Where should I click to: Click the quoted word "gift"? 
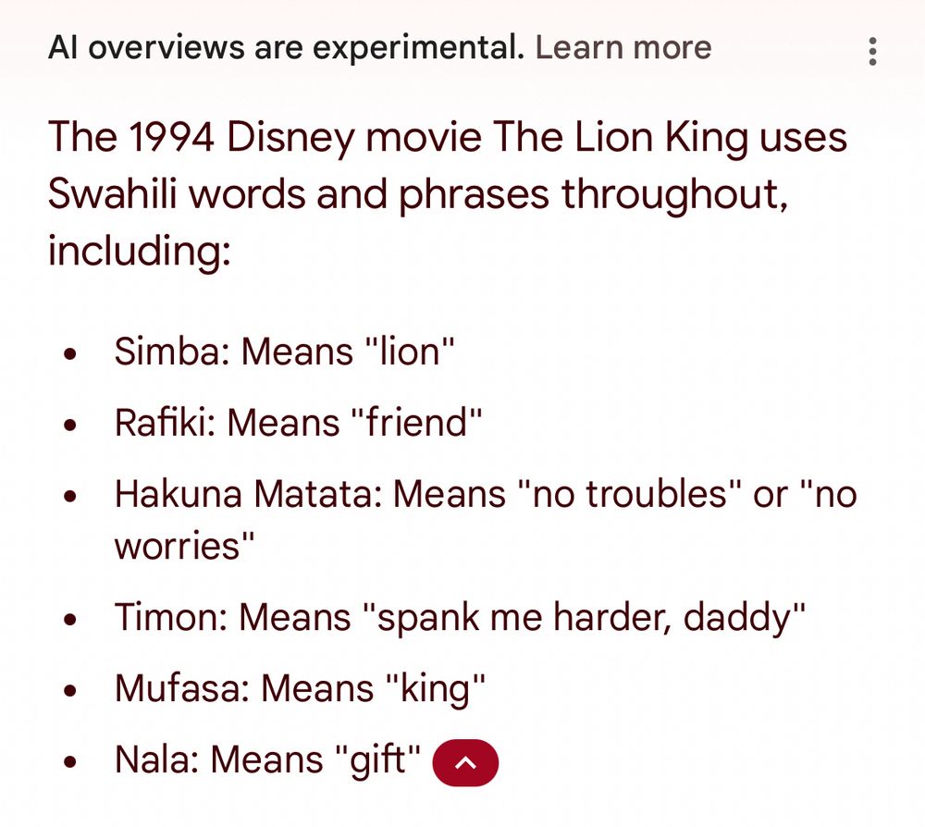[x=376, y=760]
